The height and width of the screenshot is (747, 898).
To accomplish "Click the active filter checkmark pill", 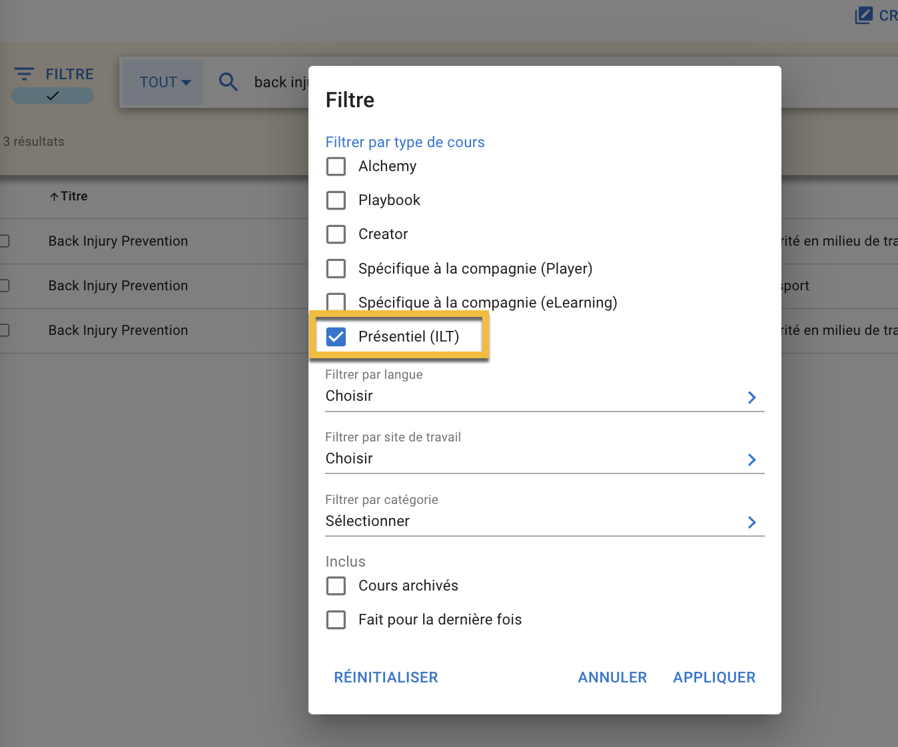I will coord(53,96).
